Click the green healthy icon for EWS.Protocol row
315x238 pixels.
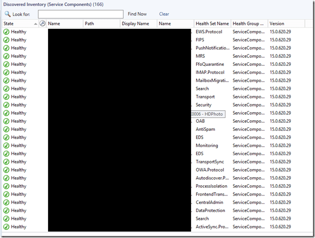click(6, 32)
